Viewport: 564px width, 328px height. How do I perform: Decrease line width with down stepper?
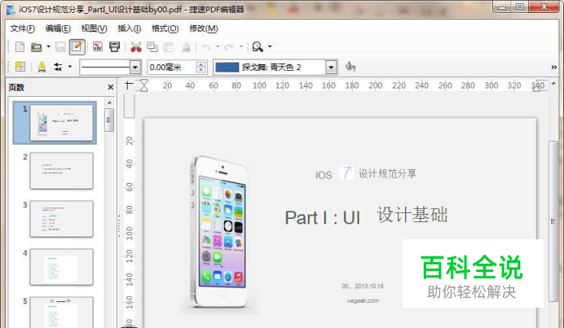click(201, 71)
